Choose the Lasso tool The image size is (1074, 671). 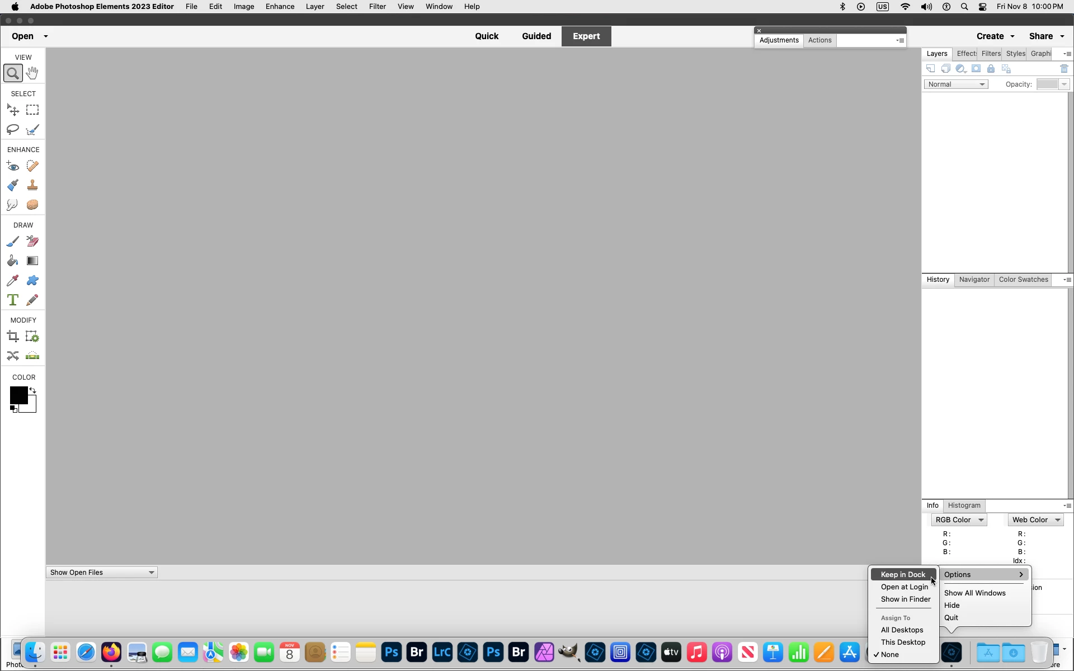point(13,130)
